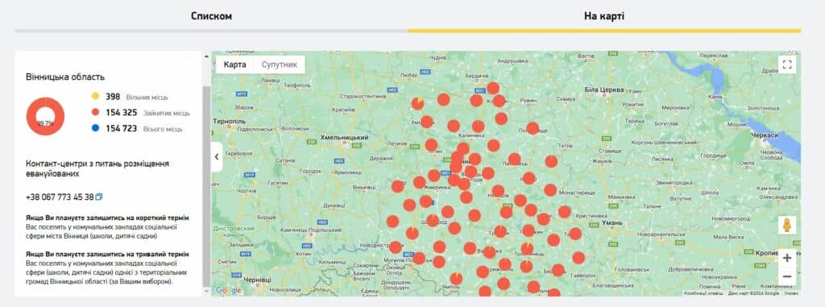825x307 pixels.
Task: Select the marker just above Ямпіль
Action: (456, 278)
